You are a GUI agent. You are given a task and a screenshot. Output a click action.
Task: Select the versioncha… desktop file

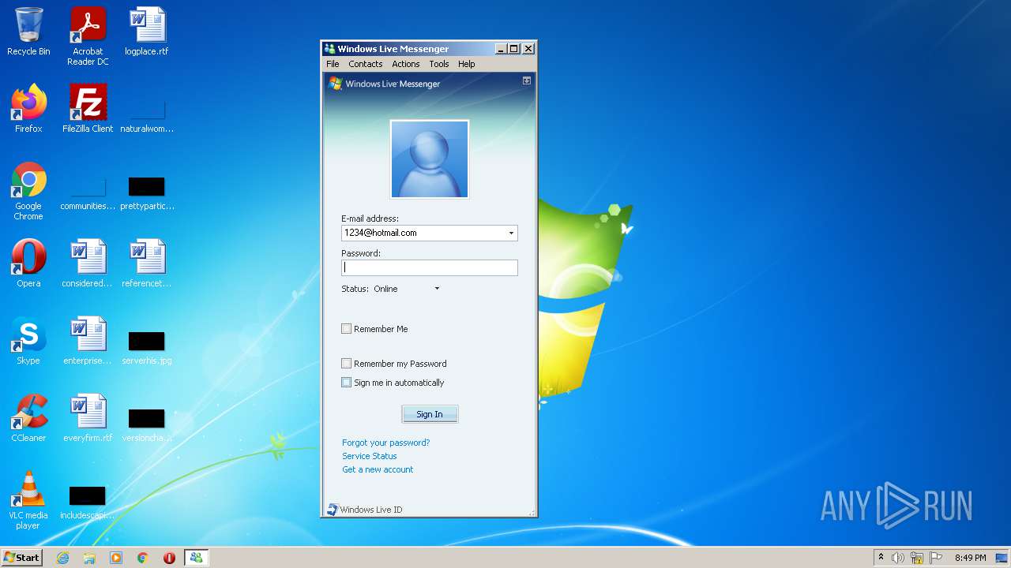click(147, 424)
